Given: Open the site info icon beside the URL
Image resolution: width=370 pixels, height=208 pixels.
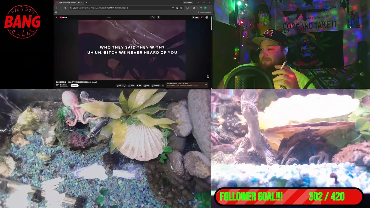Looking at the screenshot, I should tap(71, 8).
